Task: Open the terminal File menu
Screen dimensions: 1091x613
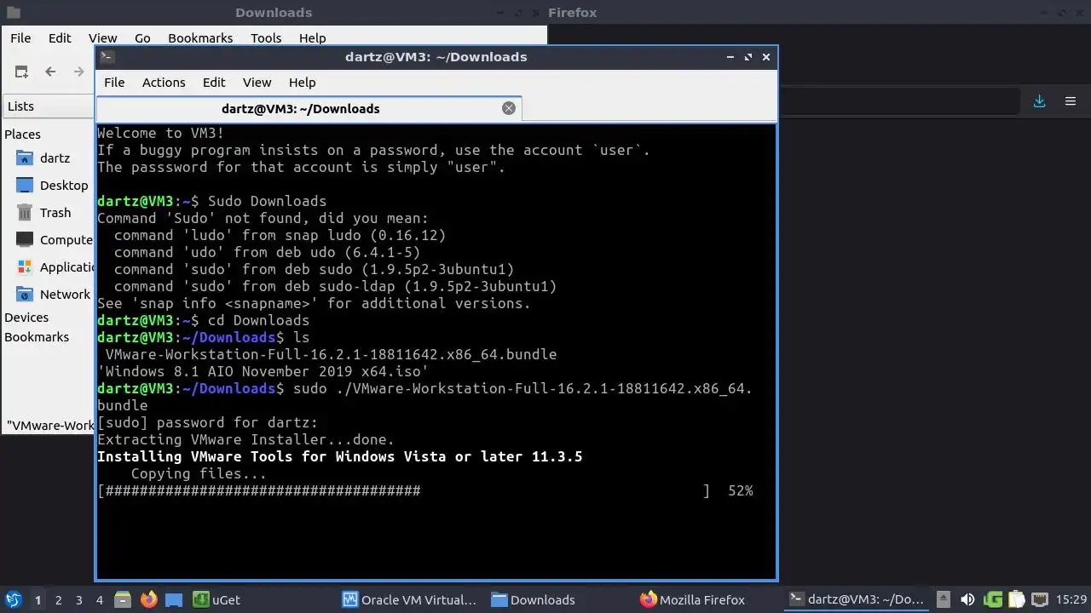Action: 114,83
